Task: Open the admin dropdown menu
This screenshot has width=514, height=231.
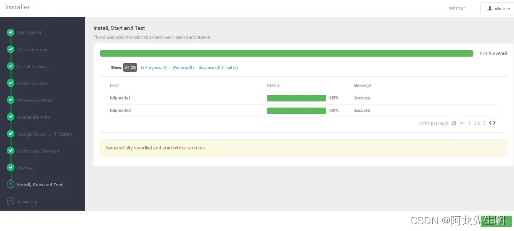Action: (x=499, y=8)
